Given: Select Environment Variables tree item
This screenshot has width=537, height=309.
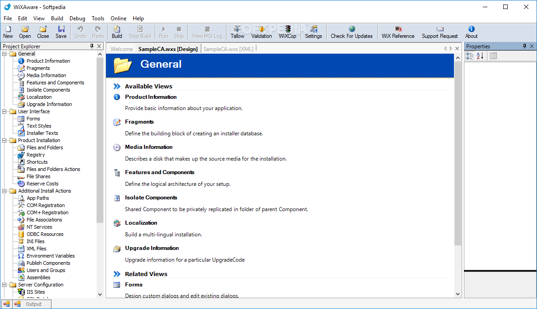Looking at the screenshot, I should (x=51, y=256).
